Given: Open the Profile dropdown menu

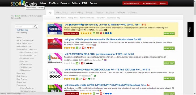Looking at the screenshot, I should [x=54, y=3].
